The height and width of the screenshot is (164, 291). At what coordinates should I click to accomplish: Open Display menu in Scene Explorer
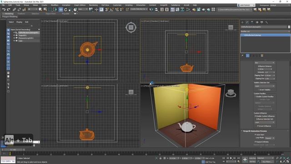tap(19, 22)
